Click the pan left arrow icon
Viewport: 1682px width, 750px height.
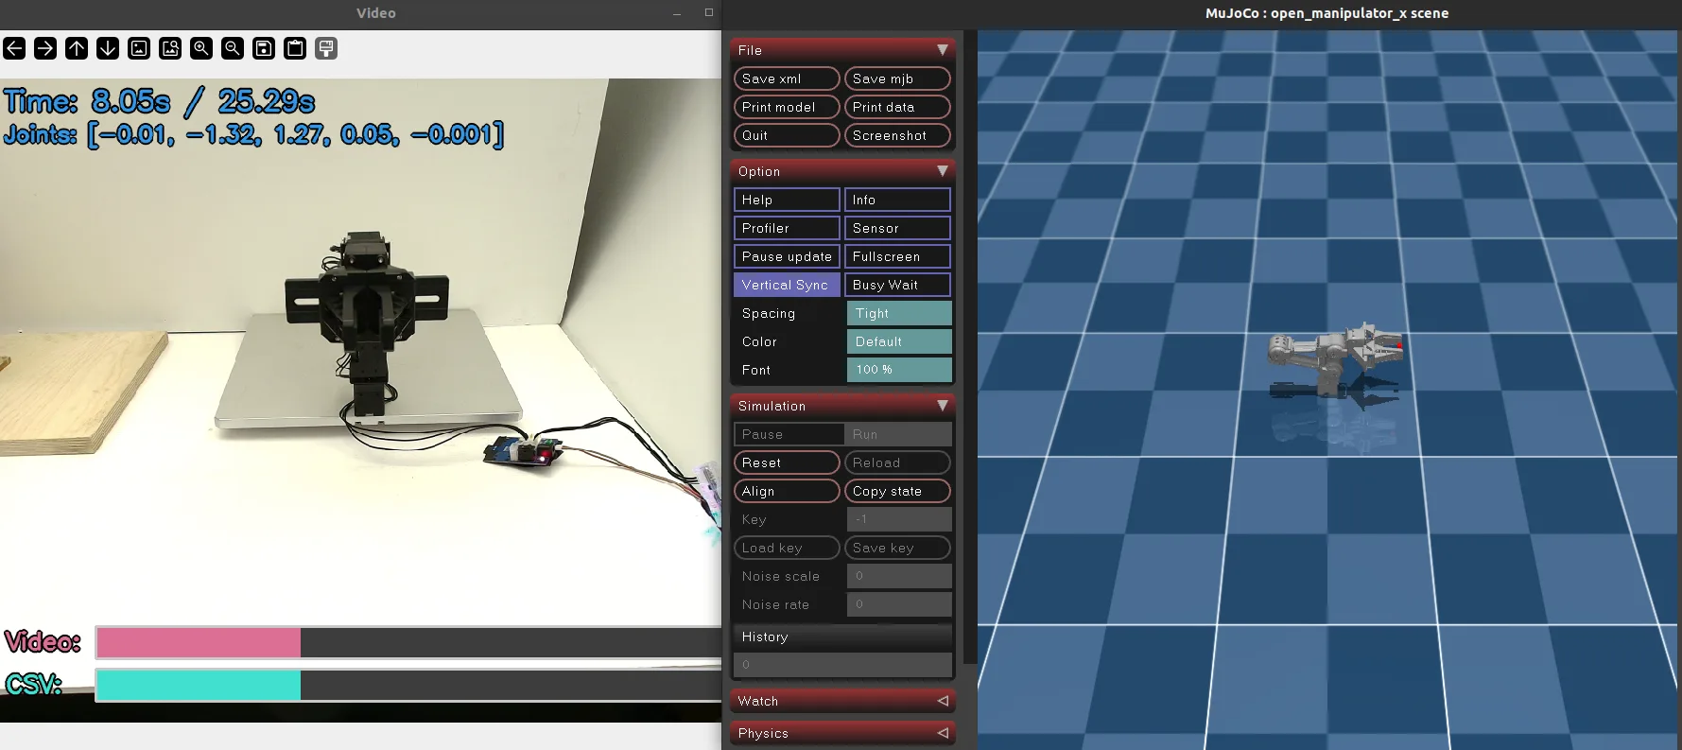14,48
